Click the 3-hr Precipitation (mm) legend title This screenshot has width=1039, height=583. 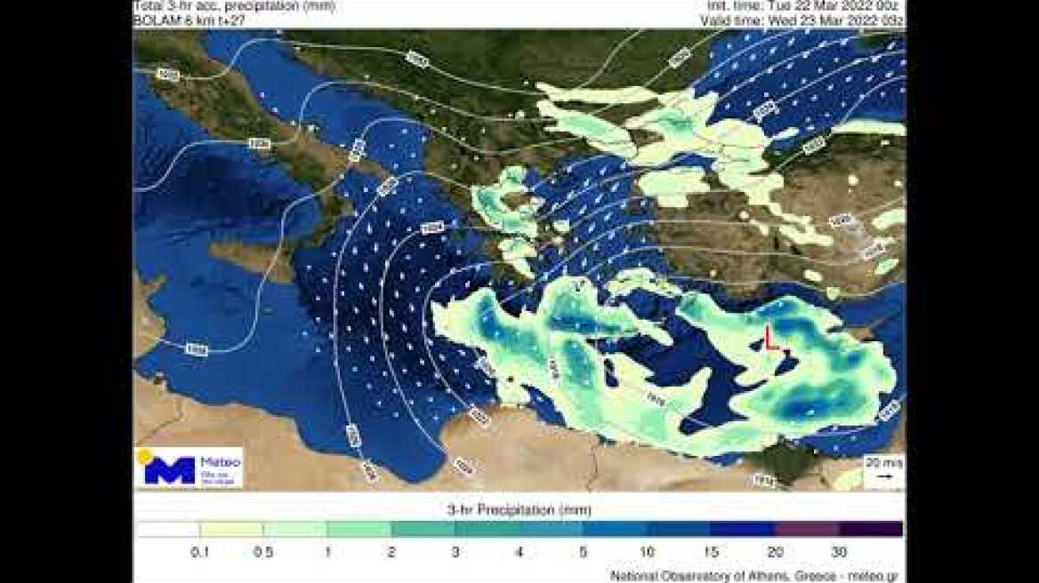click(519, 507)
